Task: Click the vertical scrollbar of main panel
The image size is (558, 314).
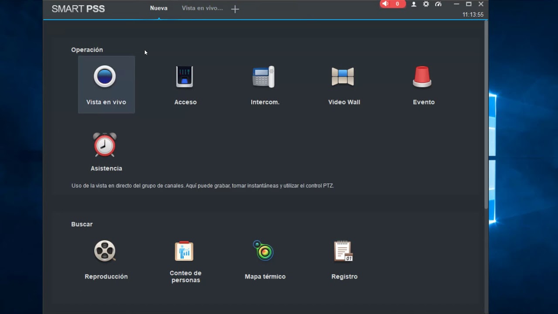Action: tap(486, 114)
